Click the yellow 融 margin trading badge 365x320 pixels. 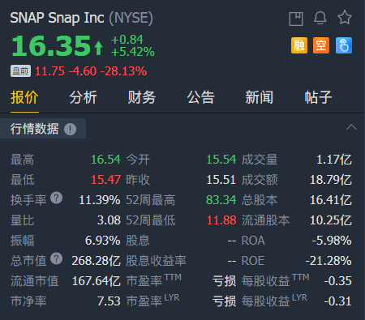299,45
